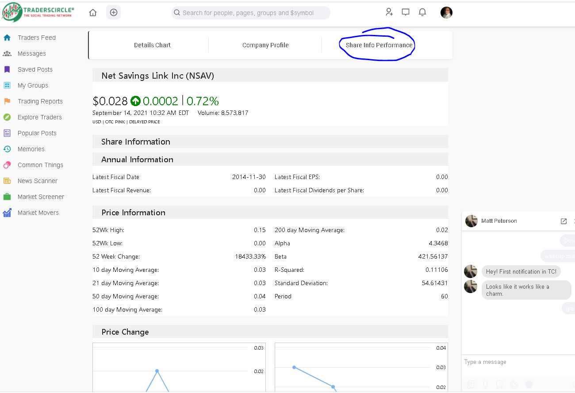The image size is (575, 393).
Task: Open Matt Peterson's name in chat header
Action: pyautogui.click(x=499, y=221)
